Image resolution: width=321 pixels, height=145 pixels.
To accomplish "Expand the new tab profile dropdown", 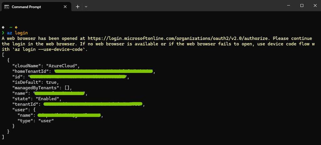I will (x=86, y=7).
